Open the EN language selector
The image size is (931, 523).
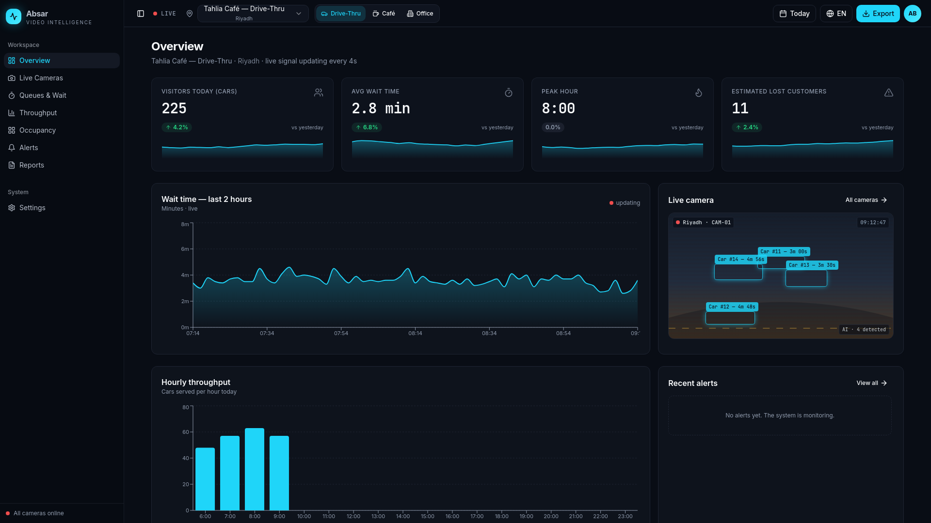coord(836,14)
